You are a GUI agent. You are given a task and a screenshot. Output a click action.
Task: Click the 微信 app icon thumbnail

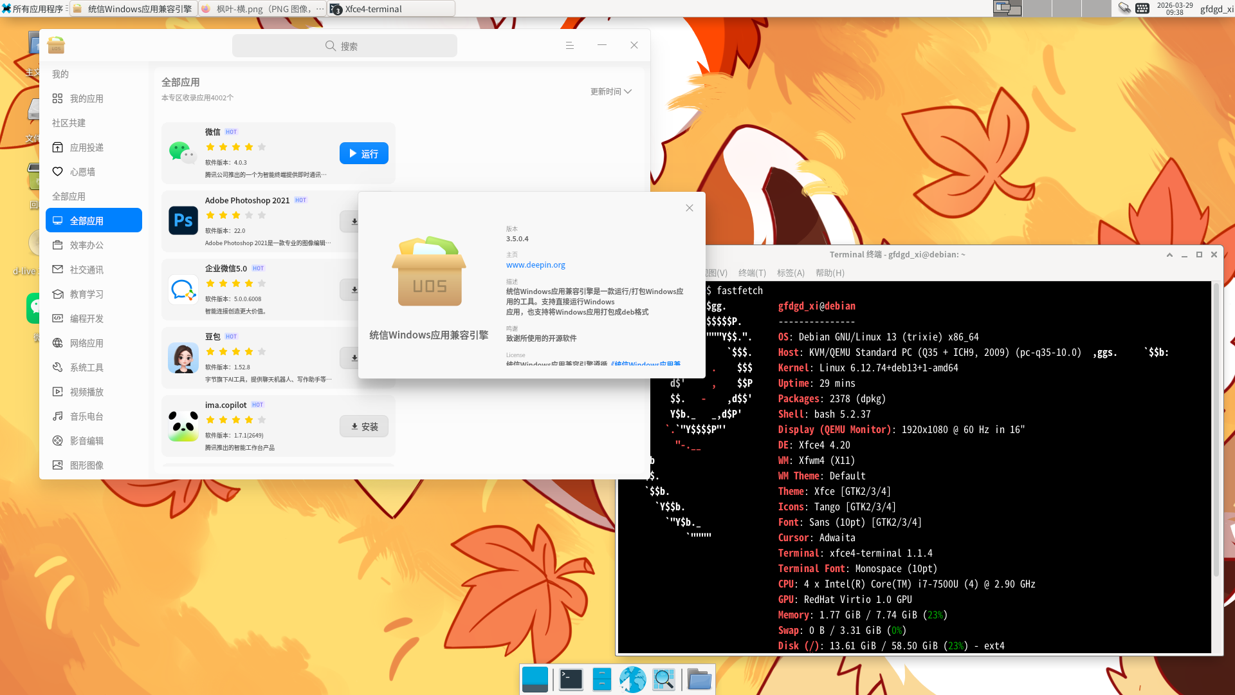pyautogui.click(x=183, y=153)
